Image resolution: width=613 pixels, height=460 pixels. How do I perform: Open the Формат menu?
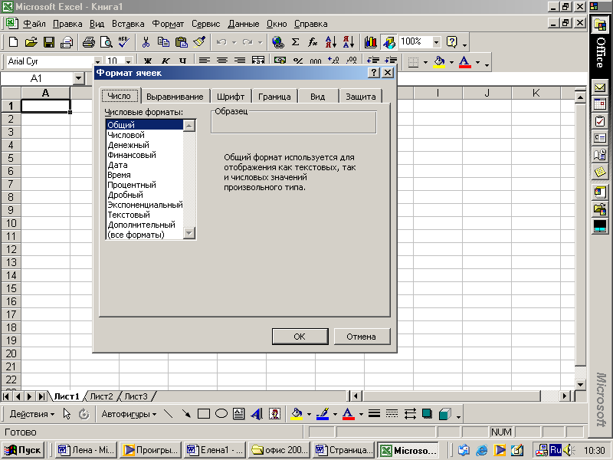pyautogui.click(x=168, y=24)
